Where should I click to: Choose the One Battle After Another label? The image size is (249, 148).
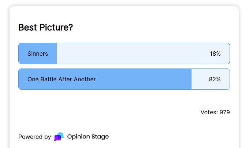coord(62,79)
